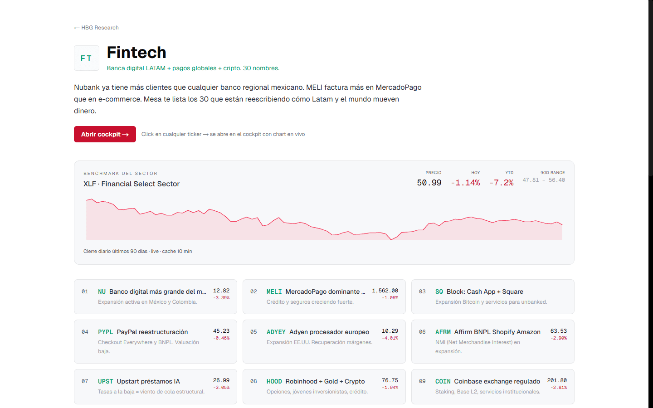Click the HOOD price 76.75
This screenshot has height=408, width=653.
point(390,380)
